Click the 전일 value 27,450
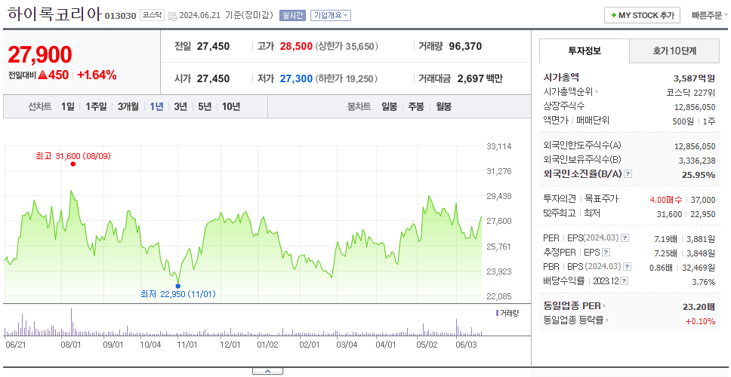731x377 pixels. coord(213,47)
